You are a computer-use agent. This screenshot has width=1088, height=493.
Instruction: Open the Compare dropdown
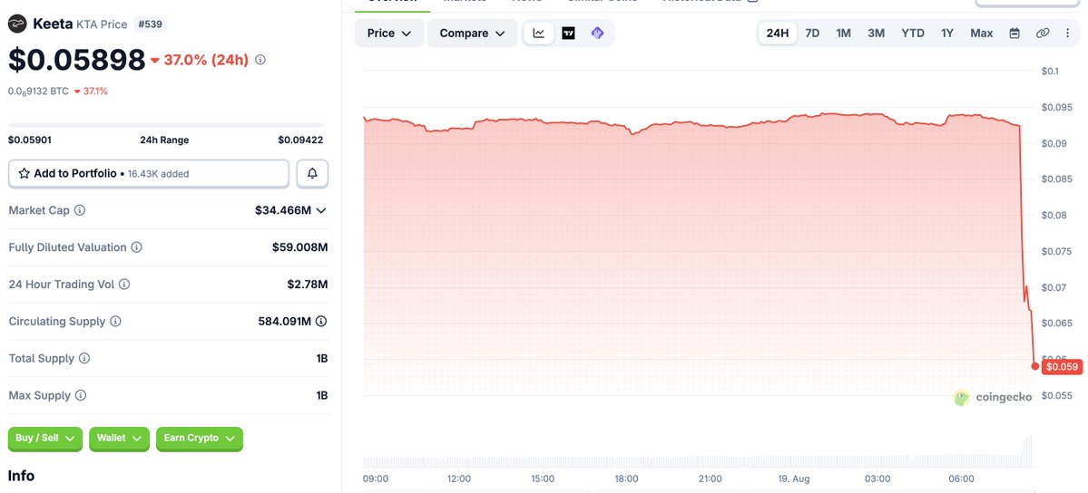point(473,34)
